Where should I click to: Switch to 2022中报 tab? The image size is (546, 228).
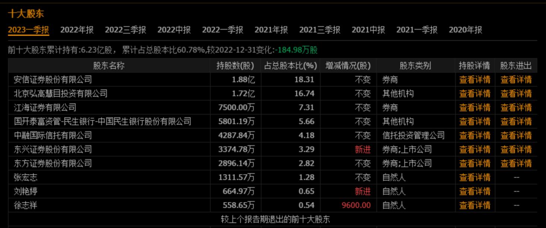point(174,30)
